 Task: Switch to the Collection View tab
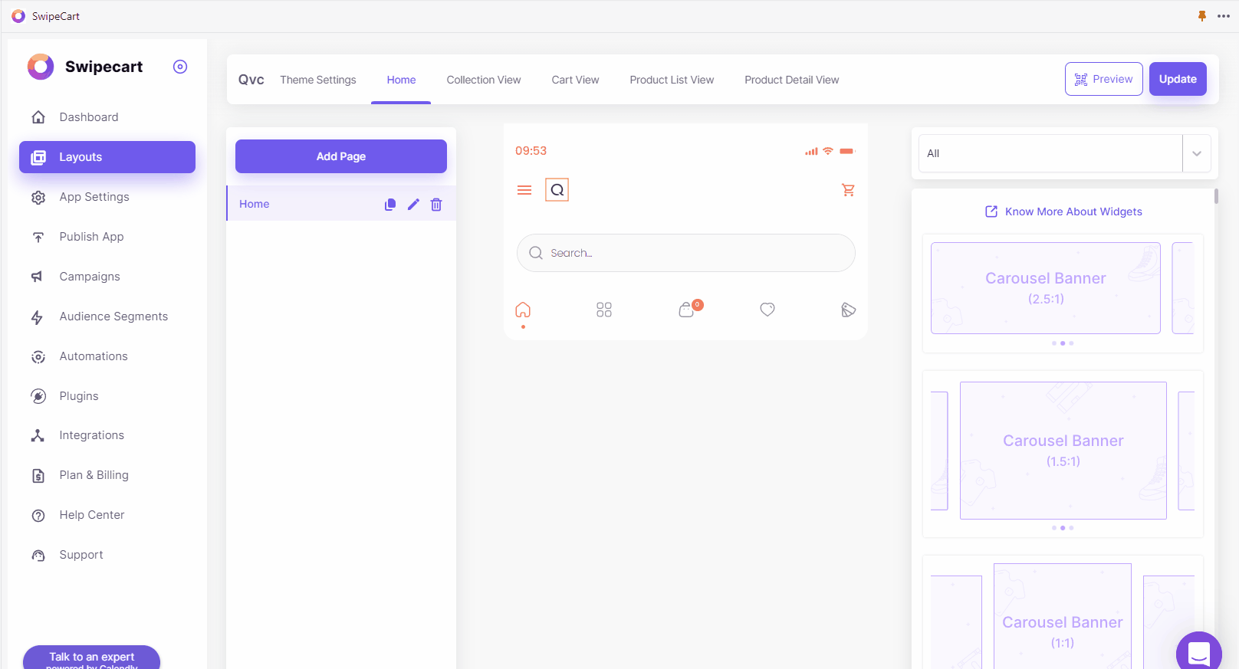click(483, 80)
